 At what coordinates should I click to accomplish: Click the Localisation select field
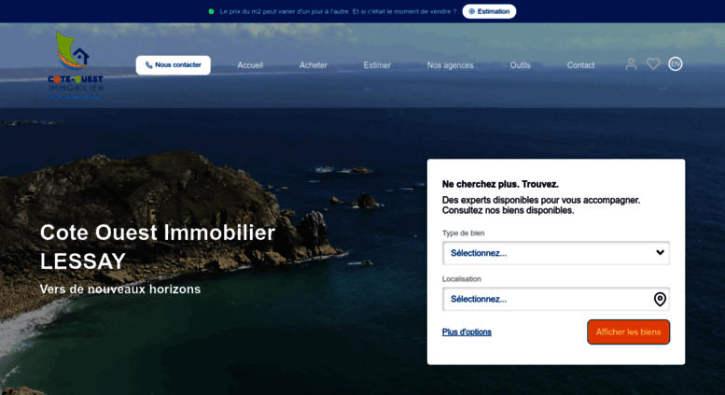pyautogui.click(x=556, y=299)
